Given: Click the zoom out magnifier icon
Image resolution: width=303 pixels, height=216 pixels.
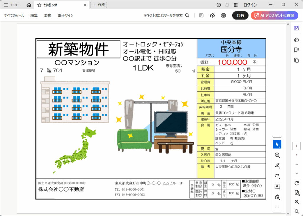Looking at the screenshot, I should click(296, 211).
